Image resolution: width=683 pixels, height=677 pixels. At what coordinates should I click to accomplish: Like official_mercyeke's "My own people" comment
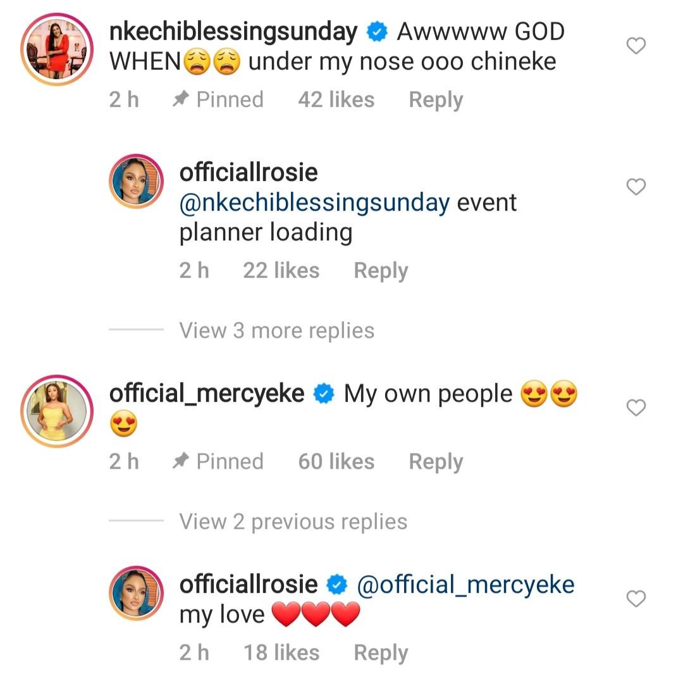pyautogui.click(x=636, y=408)
